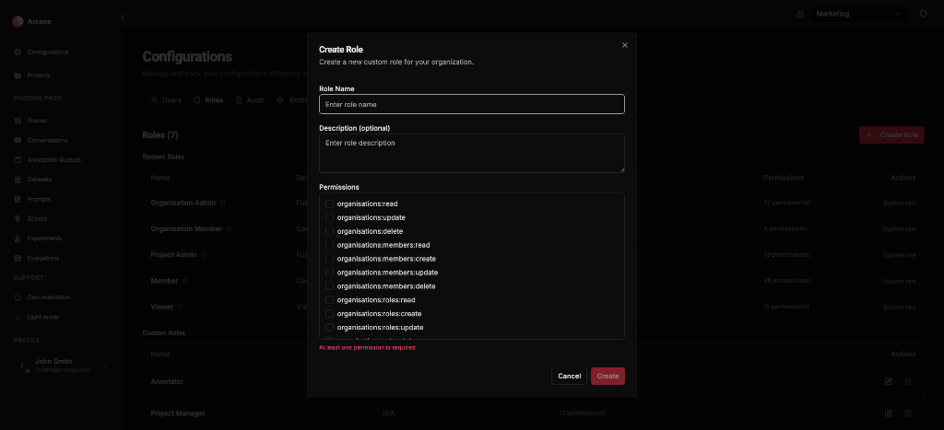Open Configurations via its gear icon

click(x=18, y=52)
